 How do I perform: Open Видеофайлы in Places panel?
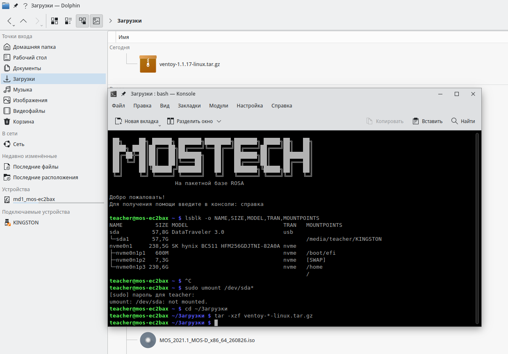coord(53,111)
